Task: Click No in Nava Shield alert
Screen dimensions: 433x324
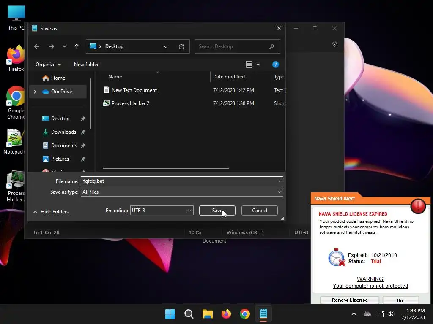Action: [400, 300]
